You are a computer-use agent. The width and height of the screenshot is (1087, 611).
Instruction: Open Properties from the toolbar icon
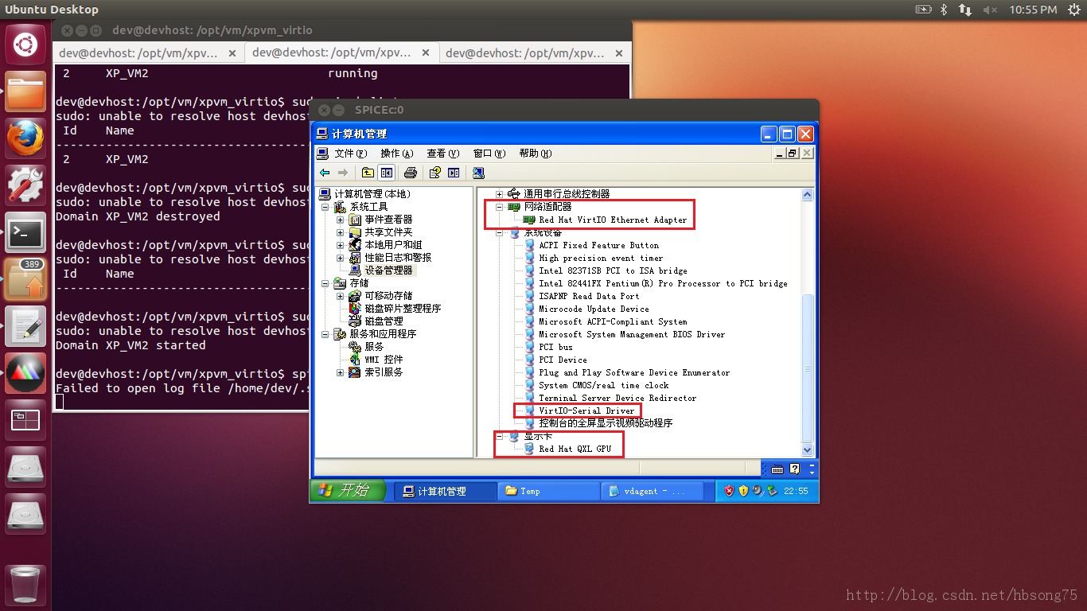pos(434,173)
